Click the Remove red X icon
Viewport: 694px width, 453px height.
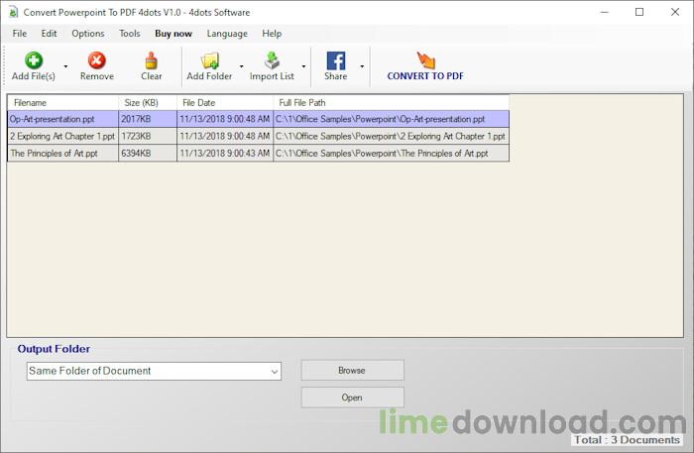point(96,60)
